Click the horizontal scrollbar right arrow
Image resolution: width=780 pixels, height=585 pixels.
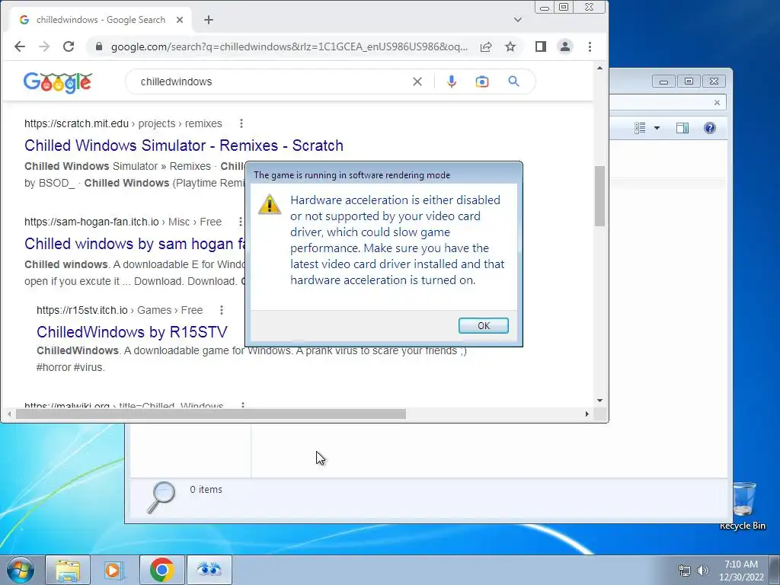587,414
